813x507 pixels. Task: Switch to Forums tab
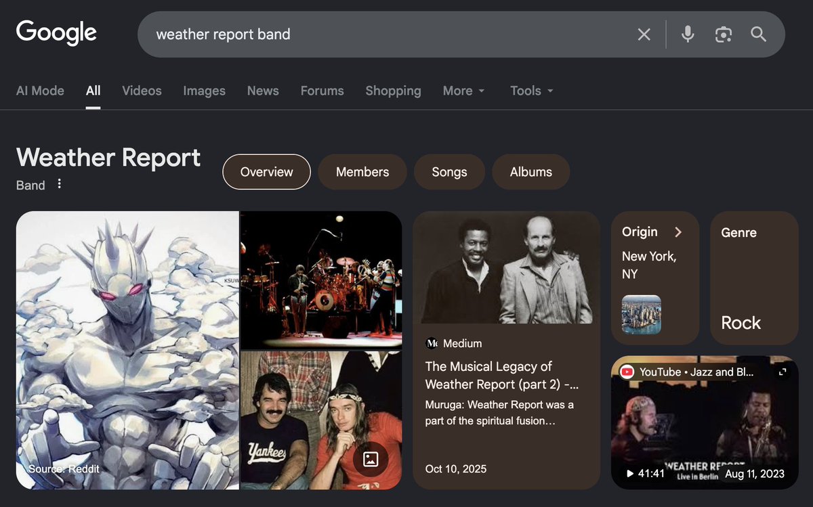[322, 91]
